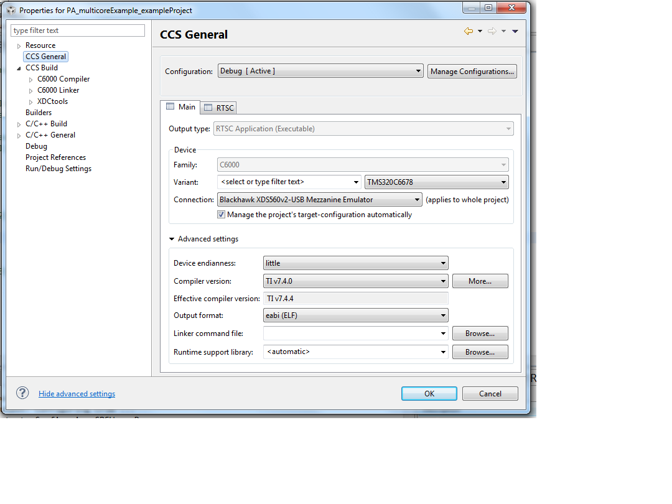Screen dimensions: 672x504
Task: Select Builders in the tree
Action: (x=39, y=113)
